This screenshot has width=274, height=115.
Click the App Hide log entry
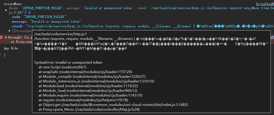11,48
